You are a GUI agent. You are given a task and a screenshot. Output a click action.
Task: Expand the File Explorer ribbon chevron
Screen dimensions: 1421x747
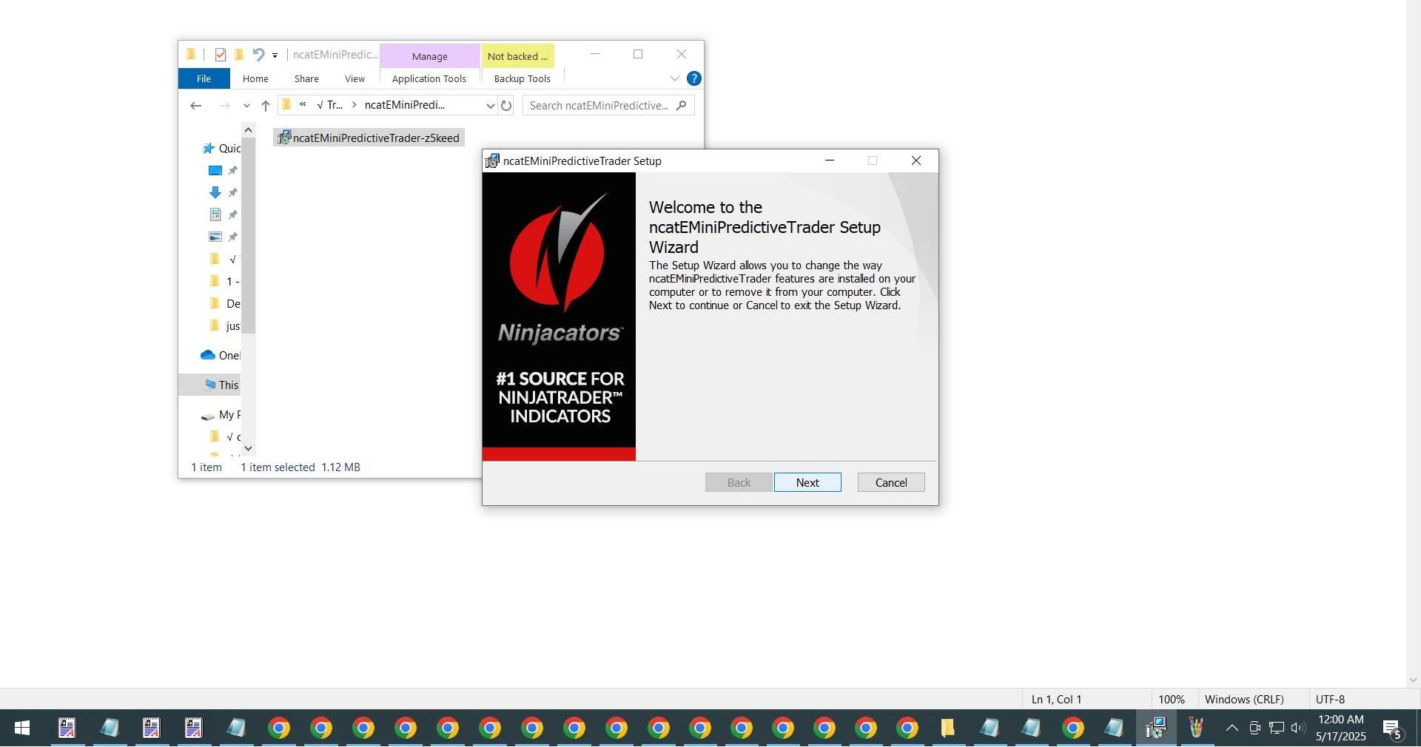tap(674, 78)
